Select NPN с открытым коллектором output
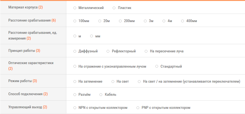This screenshot has width=245, height=114. point(75,108)
